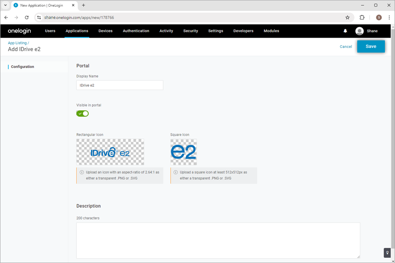Image resolution: width=395 pixels, height=263 pixels.
Task: Open the Developers menu
Action: (243, 31)
